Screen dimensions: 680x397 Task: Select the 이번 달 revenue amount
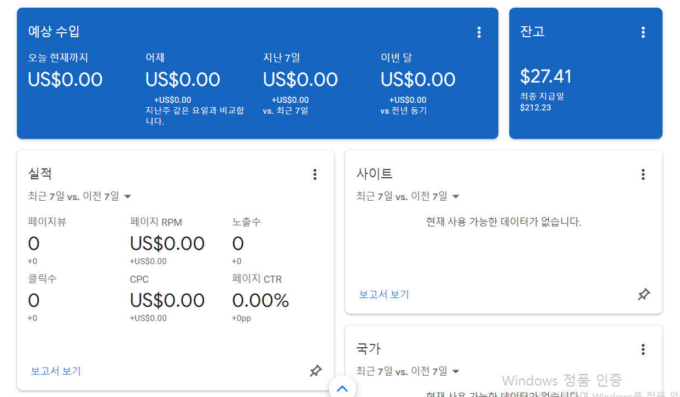418,79
